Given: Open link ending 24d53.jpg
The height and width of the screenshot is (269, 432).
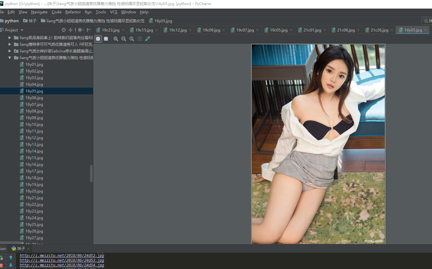Looking at the screenshot, I should 62,260.
